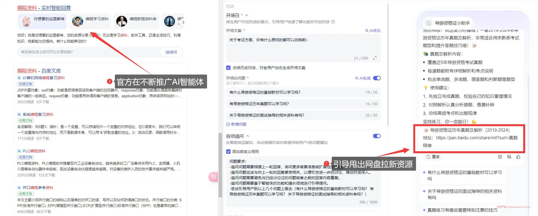This screenshot has width=538, height=216.
Task: Click the pink-haired avatar of 你想要的这里都有
Action: (x=26, y=21)
